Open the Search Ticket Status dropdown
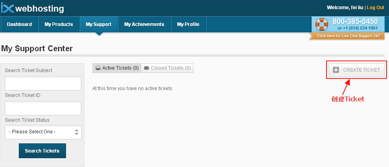This screenshot has height=167, width=389. 43,132
